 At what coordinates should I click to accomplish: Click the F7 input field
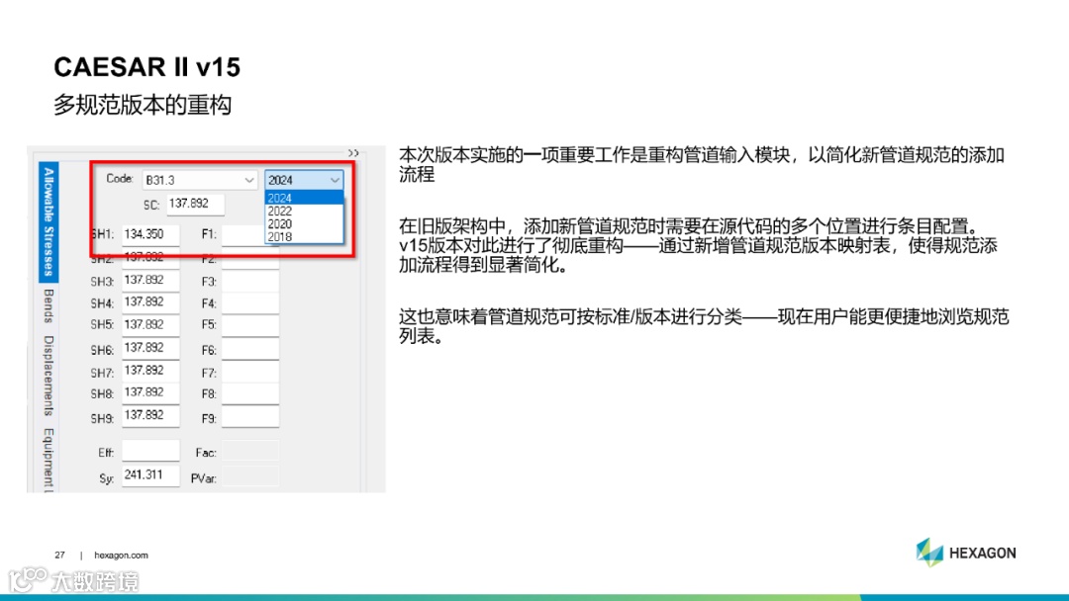(x=250, y=371)
